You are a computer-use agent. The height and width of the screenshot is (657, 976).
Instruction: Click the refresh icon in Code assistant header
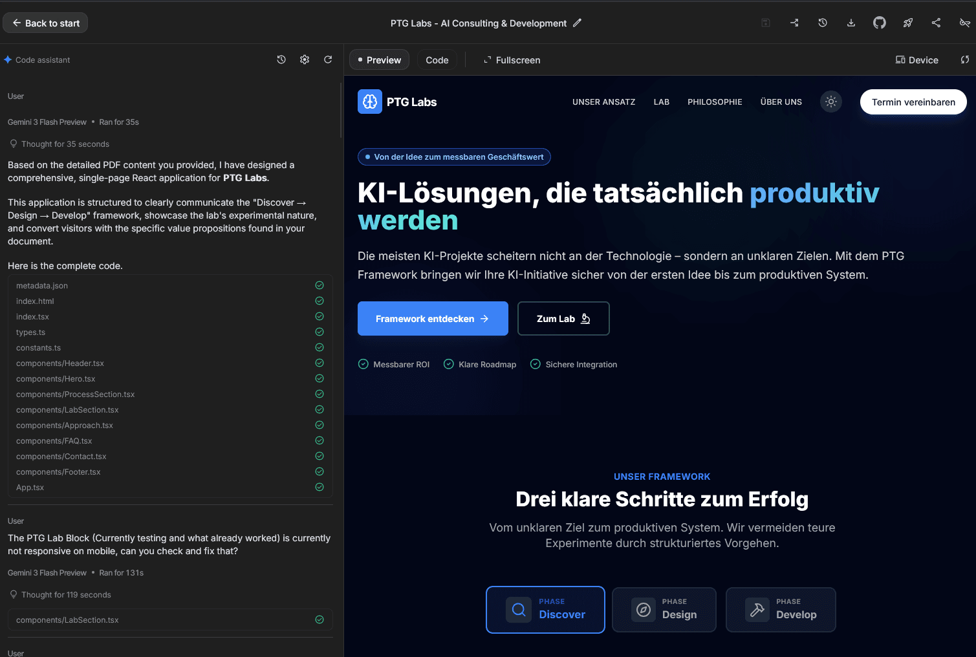click(x=328, y=59)
